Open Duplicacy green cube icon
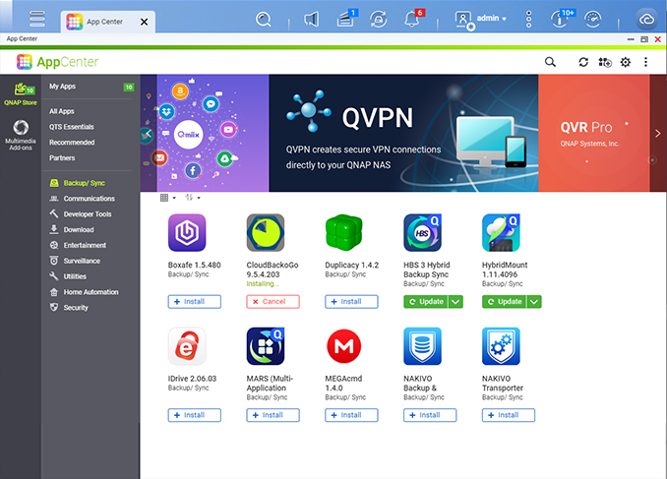Image resolution: width=667 pixels, height=479 pixels. point(343,233)
